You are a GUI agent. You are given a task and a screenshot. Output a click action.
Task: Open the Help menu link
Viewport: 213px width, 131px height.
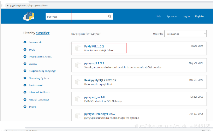click(x=158, y=16)
